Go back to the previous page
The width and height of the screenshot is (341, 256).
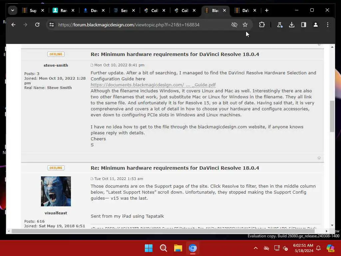point(13,25)
